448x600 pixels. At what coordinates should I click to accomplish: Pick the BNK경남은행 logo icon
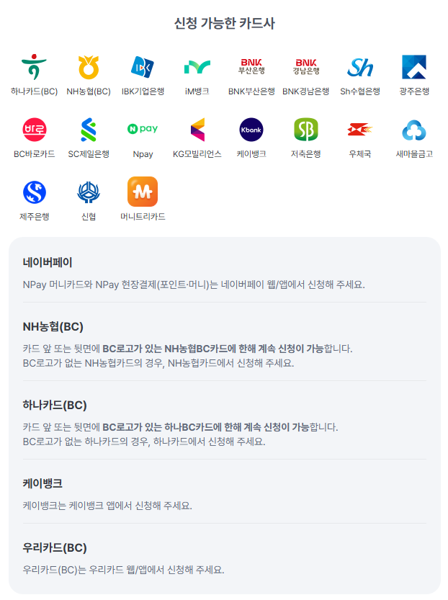[305, 66]
